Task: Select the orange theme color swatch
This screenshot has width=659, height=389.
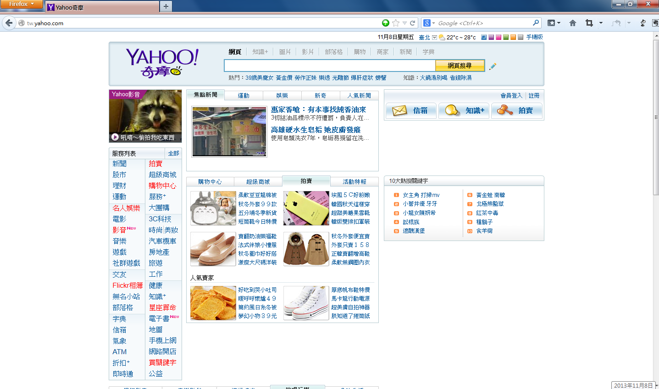Action: tap(513, 37)
